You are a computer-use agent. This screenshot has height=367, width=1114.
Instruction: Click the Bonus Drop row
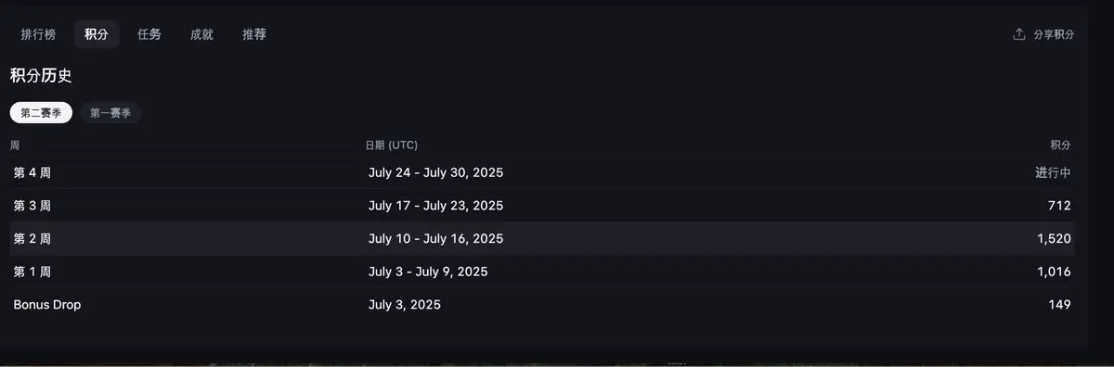(542, 305)
